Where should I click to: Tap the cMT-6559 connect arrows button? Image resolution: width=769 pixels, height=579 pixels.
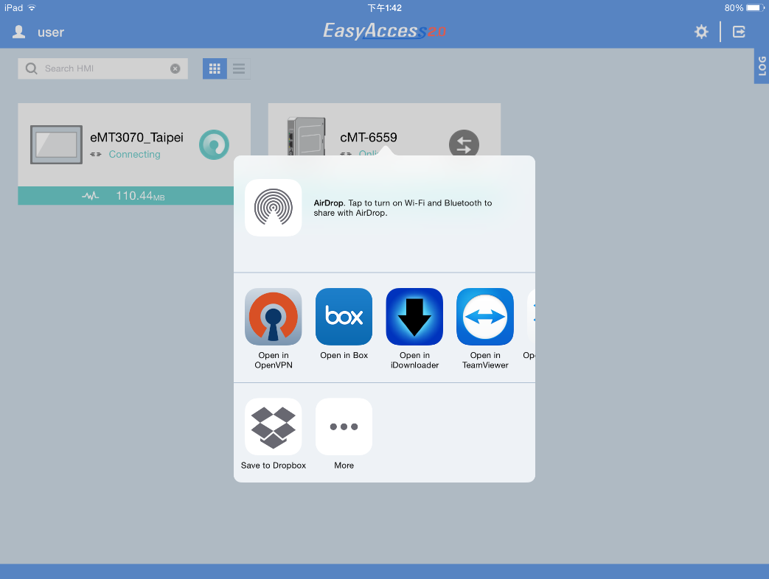click(x=464, y=144)
